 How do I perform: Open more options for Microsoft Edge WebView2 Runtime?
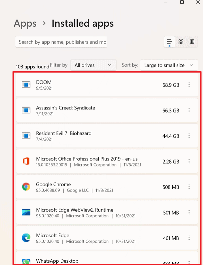[x=189, y=212]
